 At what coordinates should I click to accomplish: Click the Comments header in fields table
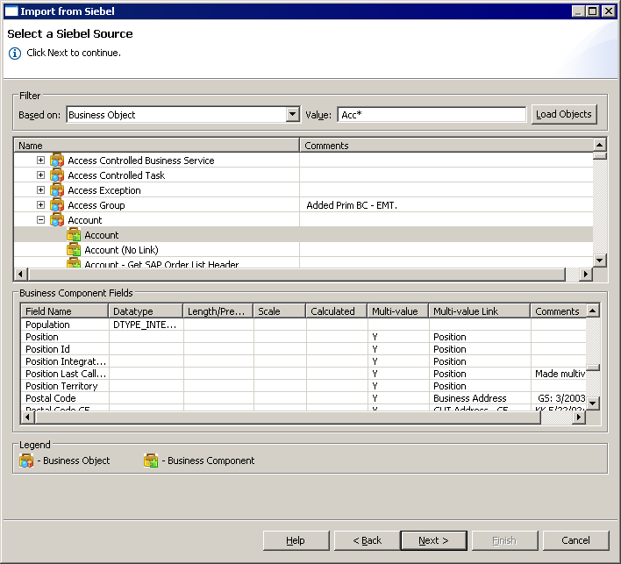(559, 311)
